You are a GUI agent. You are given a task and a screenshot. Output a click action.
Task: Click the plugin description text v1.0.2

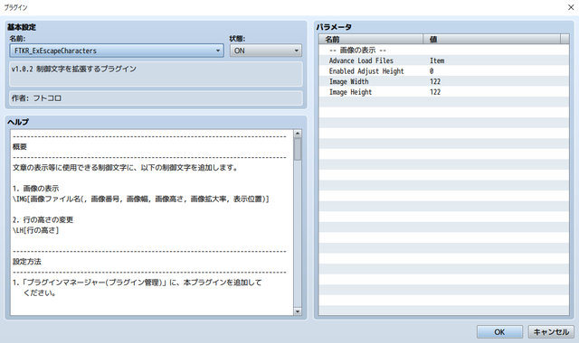click(x=74, y=69)
